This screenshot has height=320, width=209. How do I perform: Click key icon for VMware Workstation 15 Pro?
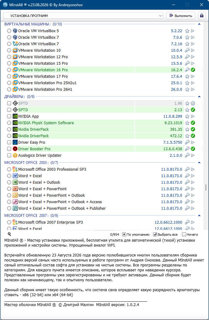[187, 63]
